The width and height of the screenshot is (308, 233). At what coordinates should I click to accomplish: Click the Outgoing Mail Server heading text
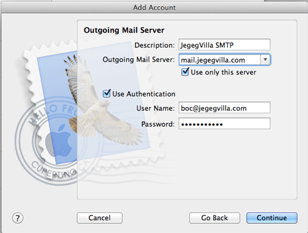(124, 30)
